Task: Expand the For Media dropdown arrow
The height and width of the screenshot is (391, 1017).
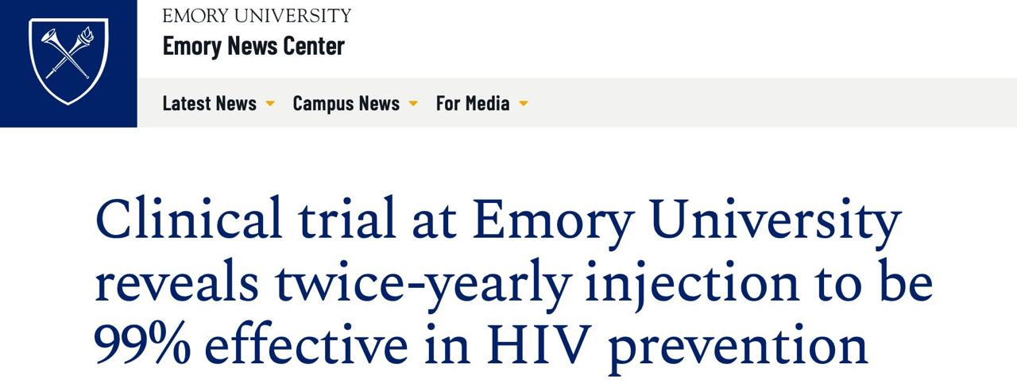Action: (523, 104)
